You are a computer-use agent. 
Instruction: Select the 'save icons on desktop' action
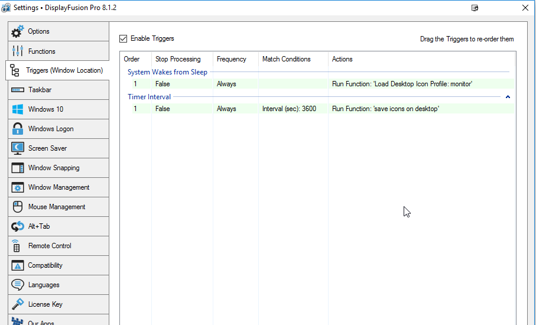tap(385, 109)
